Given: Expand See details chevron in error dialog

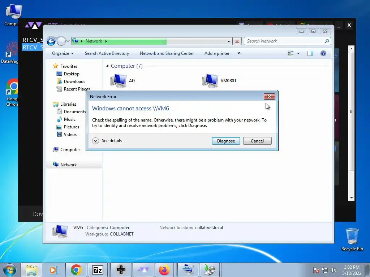Looking at the screenshot, I should 95,141.
